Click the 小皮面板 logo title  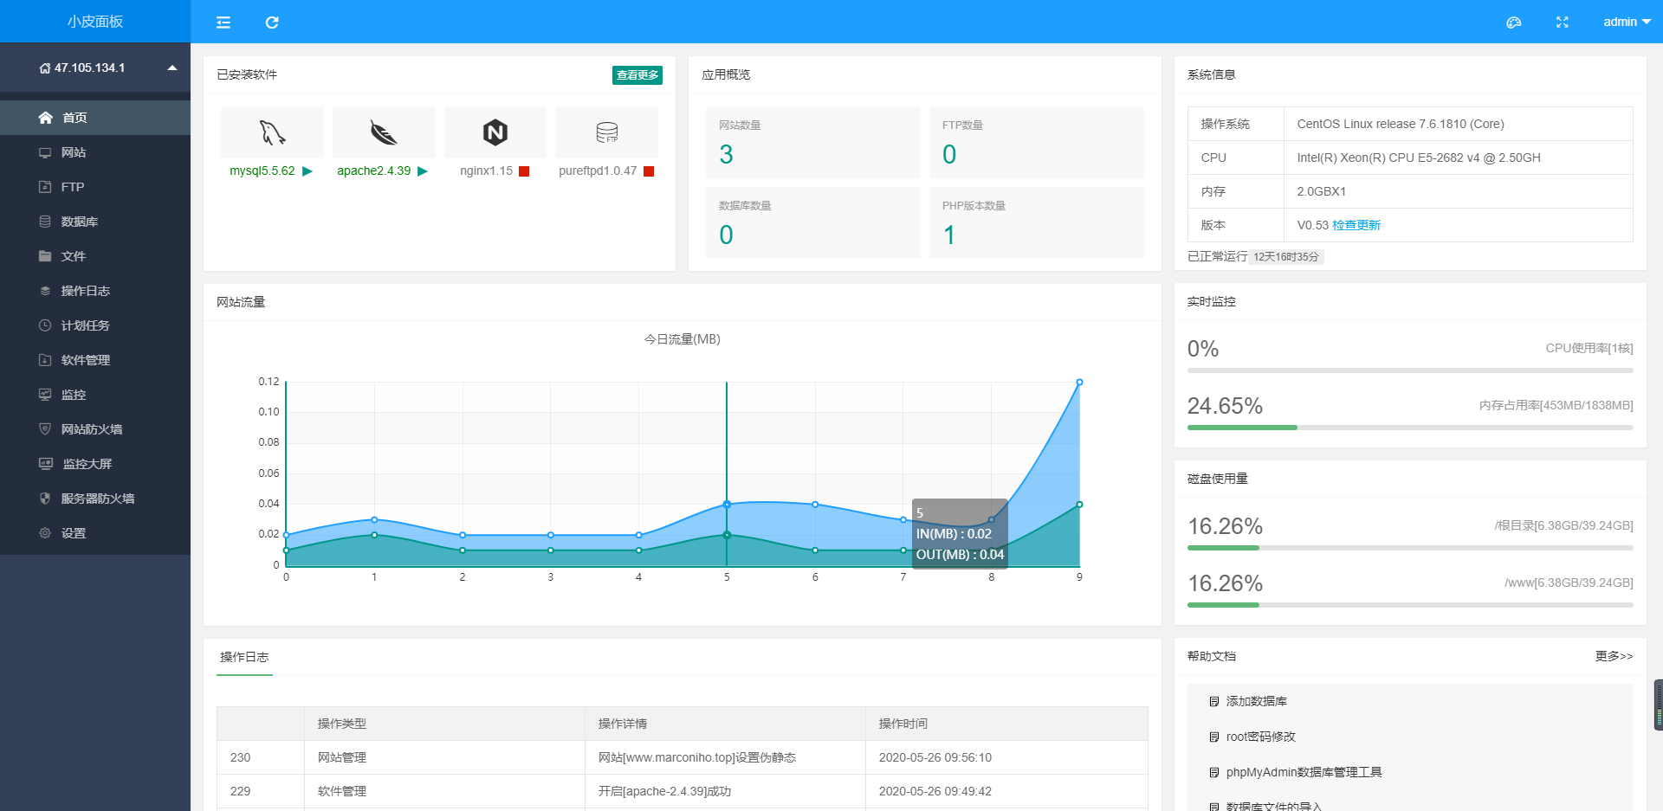pos(95,22)
